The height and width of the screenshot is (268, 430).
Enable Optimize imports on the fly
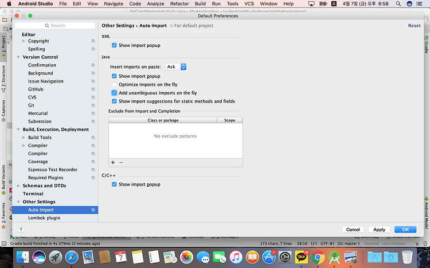114,84
